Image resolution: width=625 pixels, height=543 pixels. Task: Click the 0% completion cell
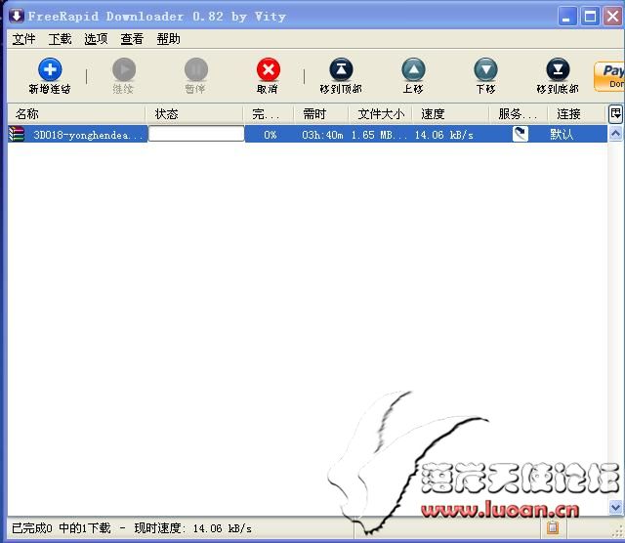click(270, 135)
